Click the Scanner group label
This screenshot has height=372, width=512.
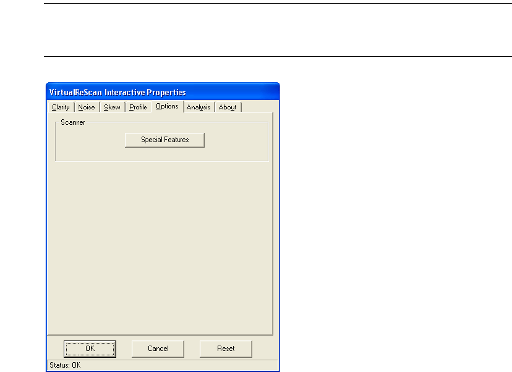point(73,122)
